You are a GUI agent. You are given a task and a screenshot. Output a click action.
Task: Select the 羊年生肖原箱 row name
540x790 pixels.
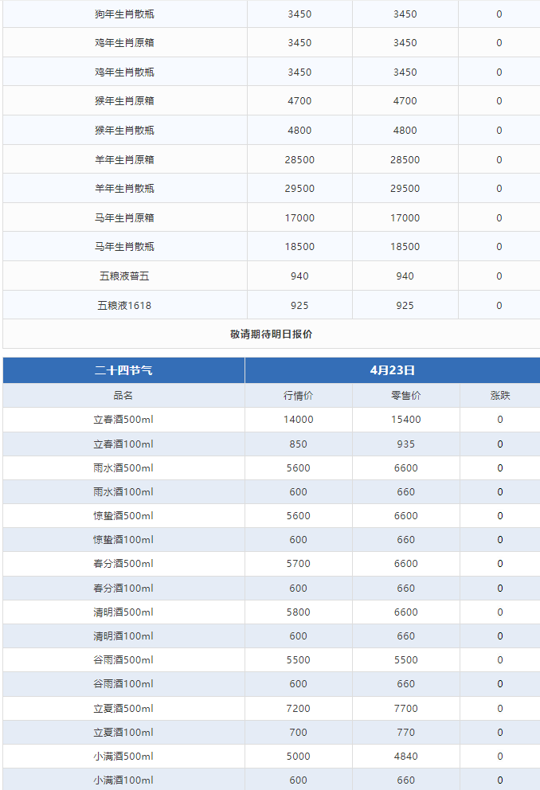coord(124,160)
